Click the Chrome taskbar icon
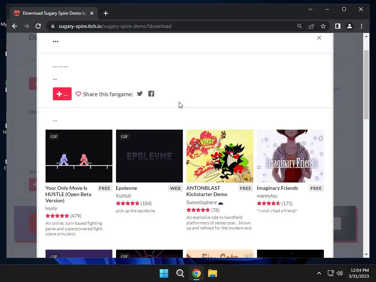The image size is (376, 282). pyautogui.click(x=196, y=273)
